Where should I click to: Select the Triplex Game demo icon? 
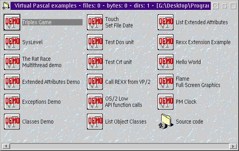click(x=12, y=22)
